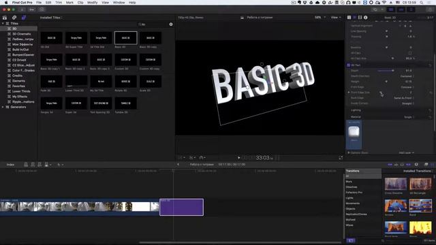Open the Installed Transitions dropdown
Screen dimensions: 436x245
418,171
